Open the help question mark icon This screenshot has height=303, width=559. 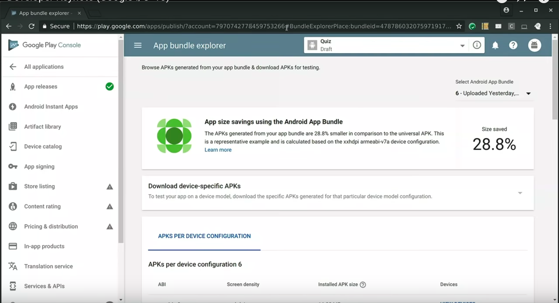(513, 45)
